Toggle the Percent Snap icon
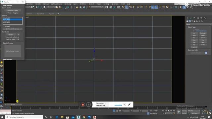This screenshot has width=212, height=119. 130,7
